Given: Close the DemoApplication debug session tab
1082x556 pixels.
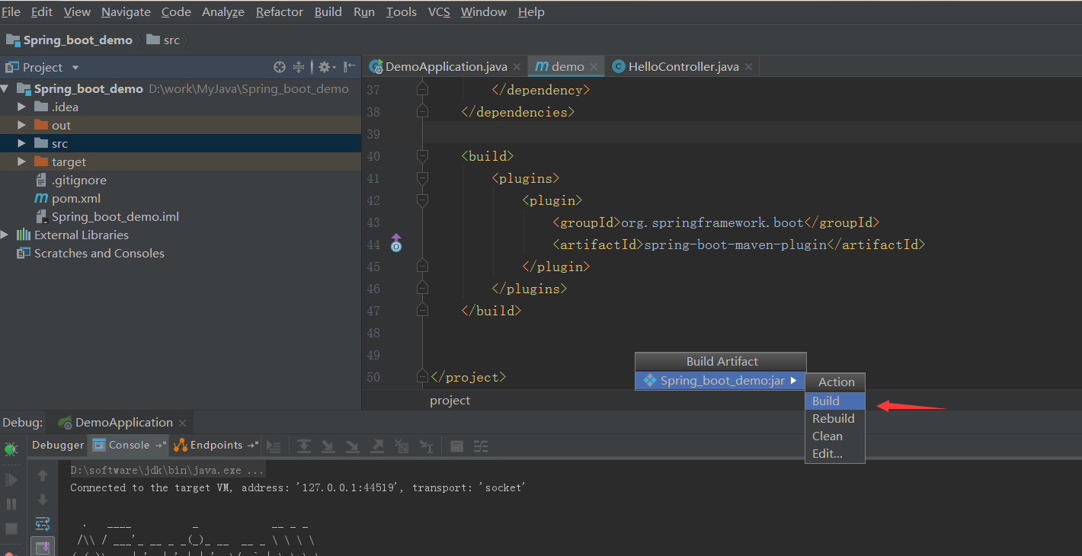Looking at the screenshot, I should point(182,423).
